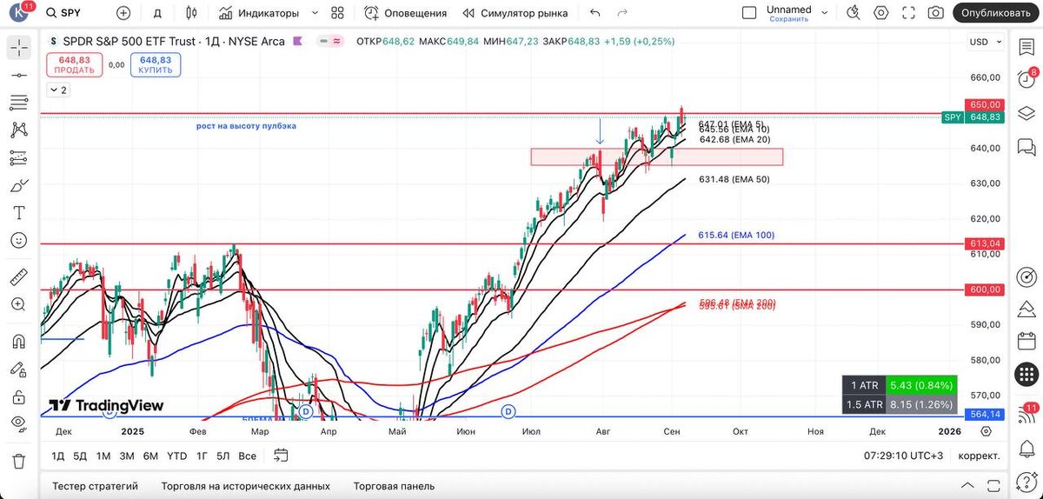The width and height of the screenshot is (1043, 499).
Task: Open the Д timeframe interval selector
Action: click(x=157, y=13)
